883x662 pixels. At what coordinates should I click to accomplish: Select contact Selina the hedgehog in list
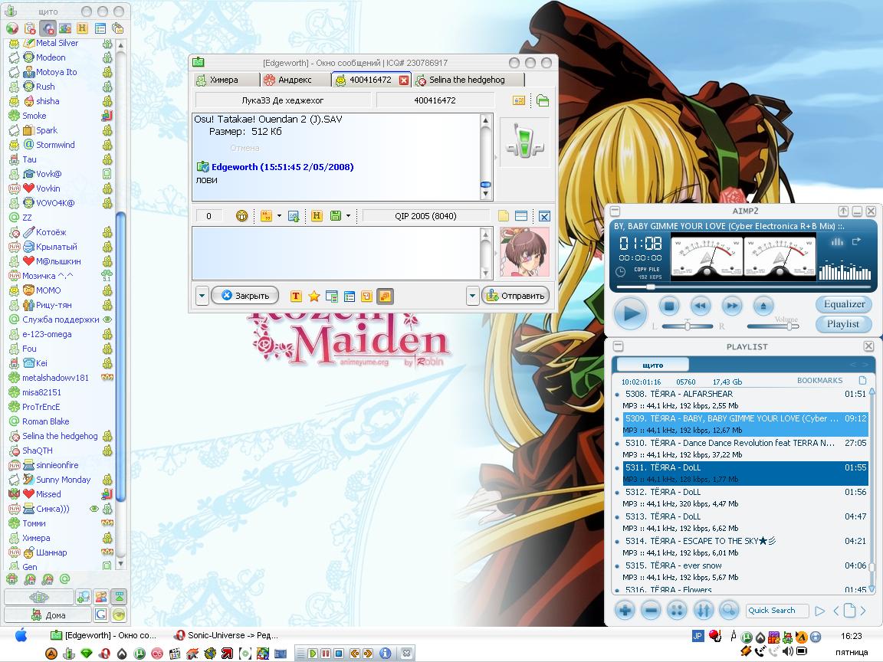[x=60, y=436]
